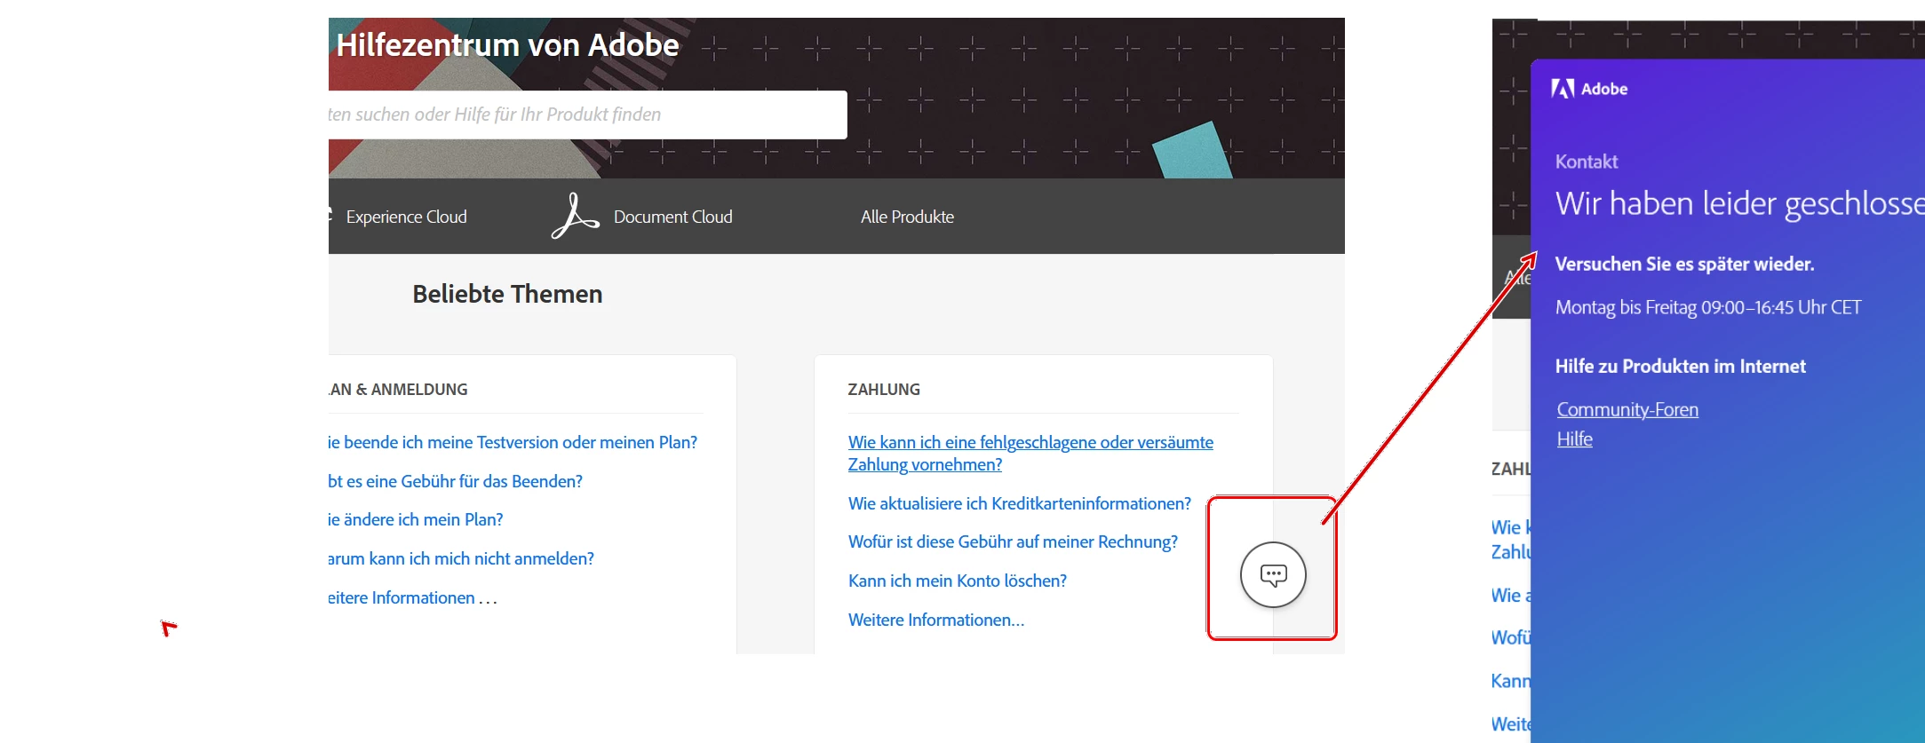
Task: Click opening hours 'Montag bis Freitag' text
Action: click(x=1708, y=307)
